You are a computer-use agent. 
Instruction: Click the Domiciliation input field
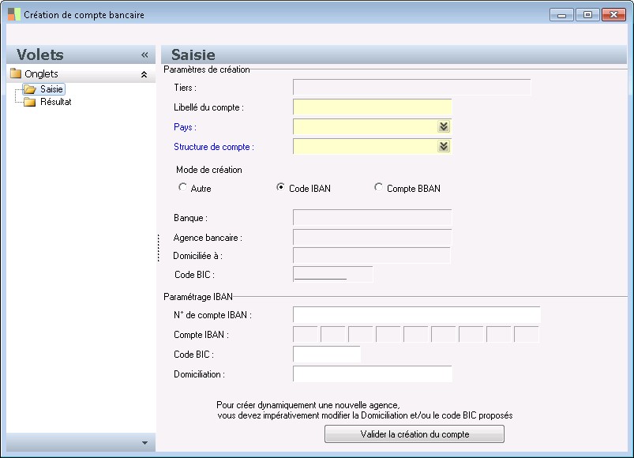[x=372, y=374]
